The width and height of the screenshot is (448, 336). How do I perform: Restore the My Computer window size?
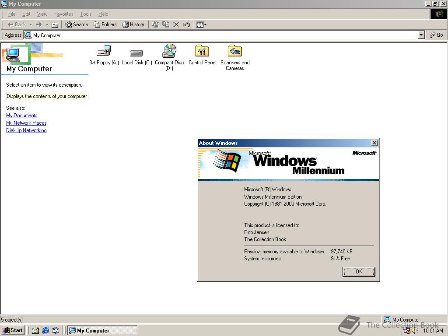[435, 3]
